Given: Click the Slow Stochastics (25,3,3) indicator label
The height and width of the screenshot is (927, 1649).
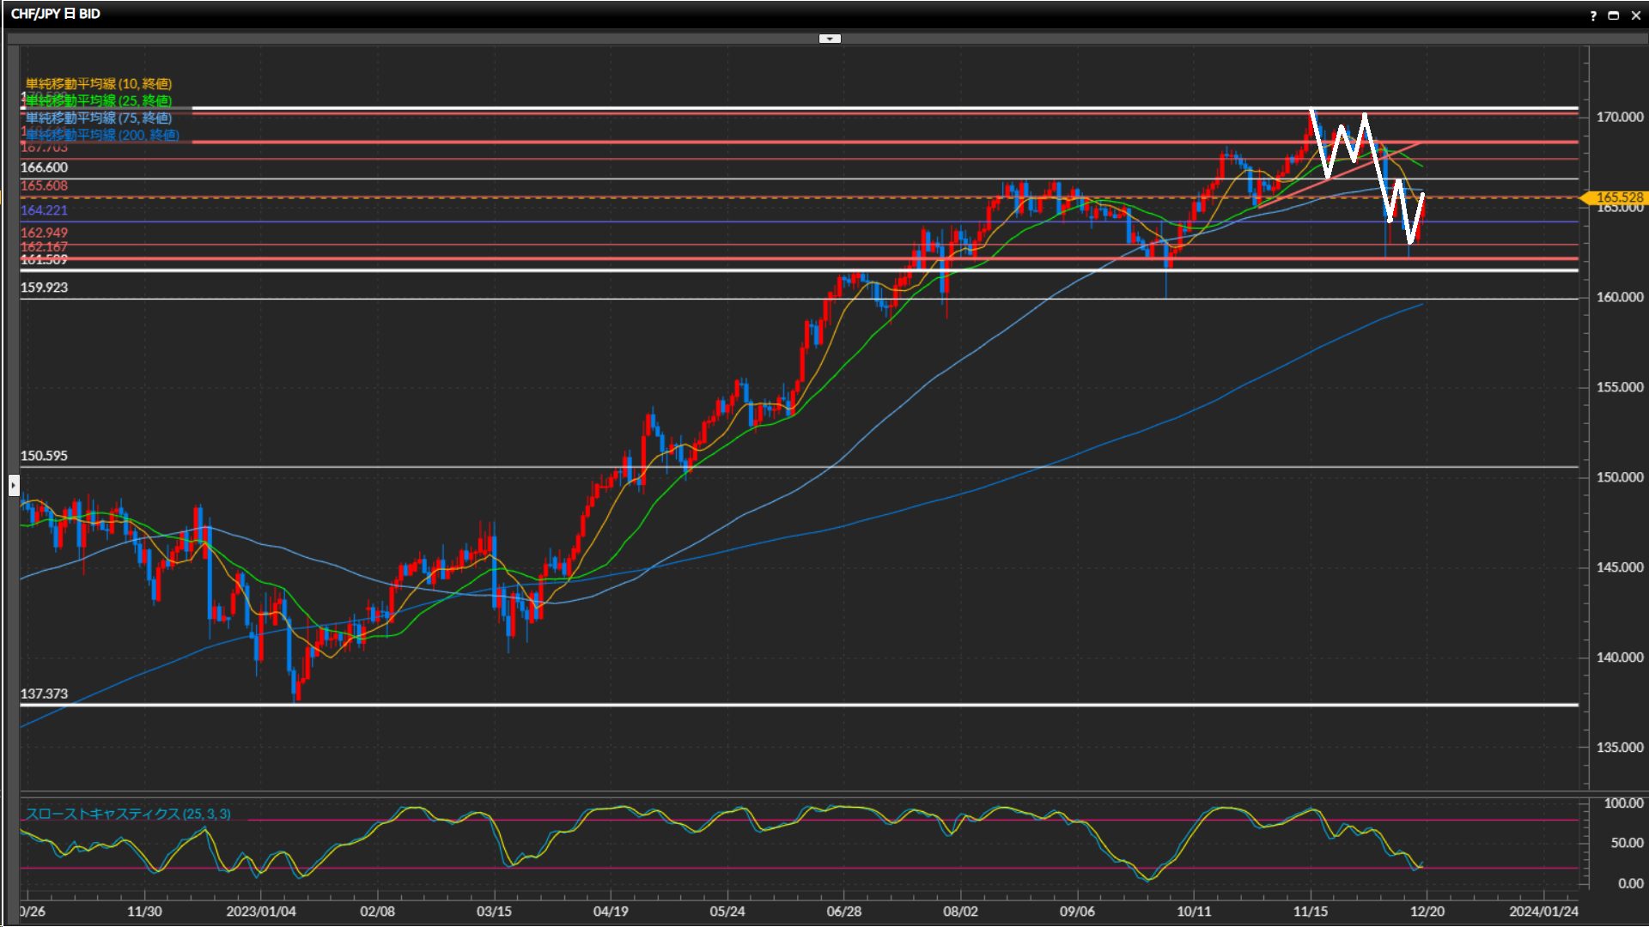Looking at the screenshot, I should click(x=128, y=814).
